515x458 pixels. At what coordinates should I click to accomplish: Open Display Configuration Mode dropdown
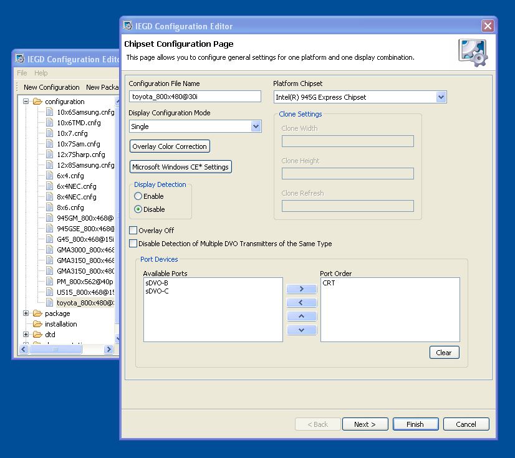click(x=256, y=126)
